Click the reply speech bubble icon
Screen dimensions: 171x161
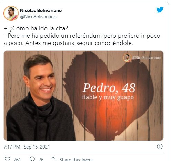(32, 159)
